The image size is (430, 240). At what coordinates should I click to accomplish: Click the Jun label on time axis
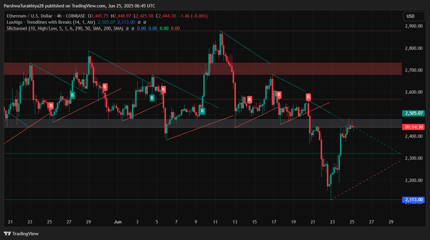[118, 222]
